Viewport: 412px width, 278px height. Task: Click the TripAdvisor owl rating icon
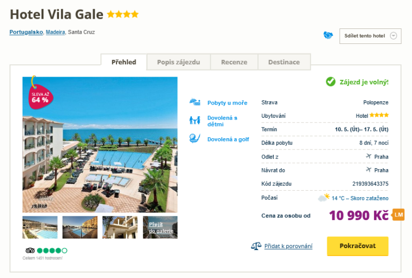30,250
